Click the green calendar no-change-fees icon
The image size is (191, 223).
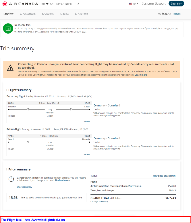coord(8,28)
